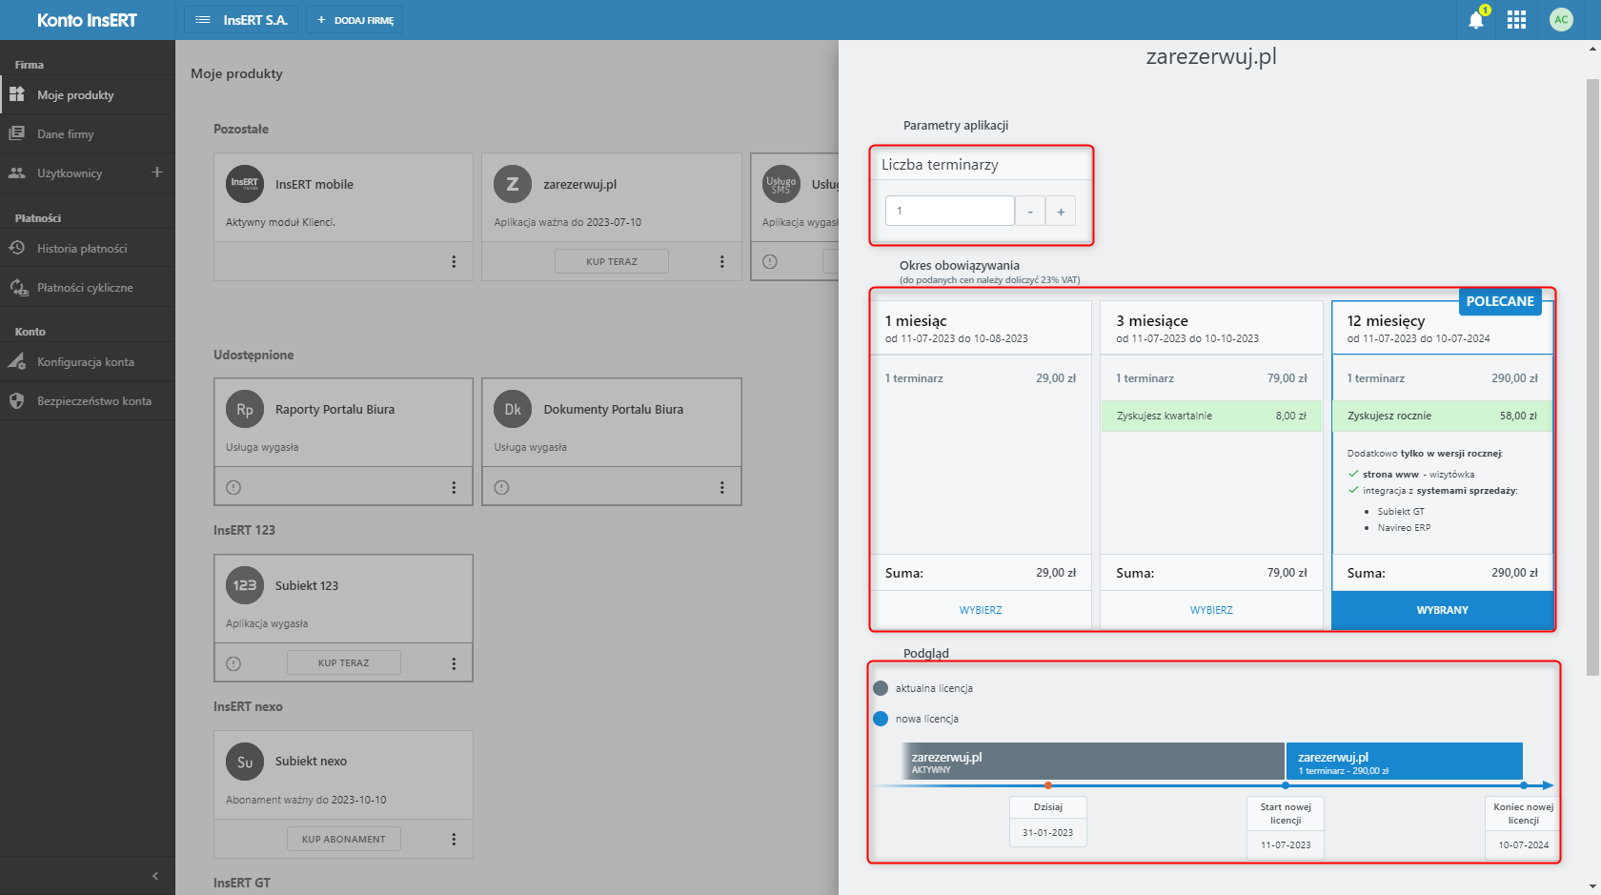
Task: Click the 12 miesięcy plan header
Action: 1443,328
